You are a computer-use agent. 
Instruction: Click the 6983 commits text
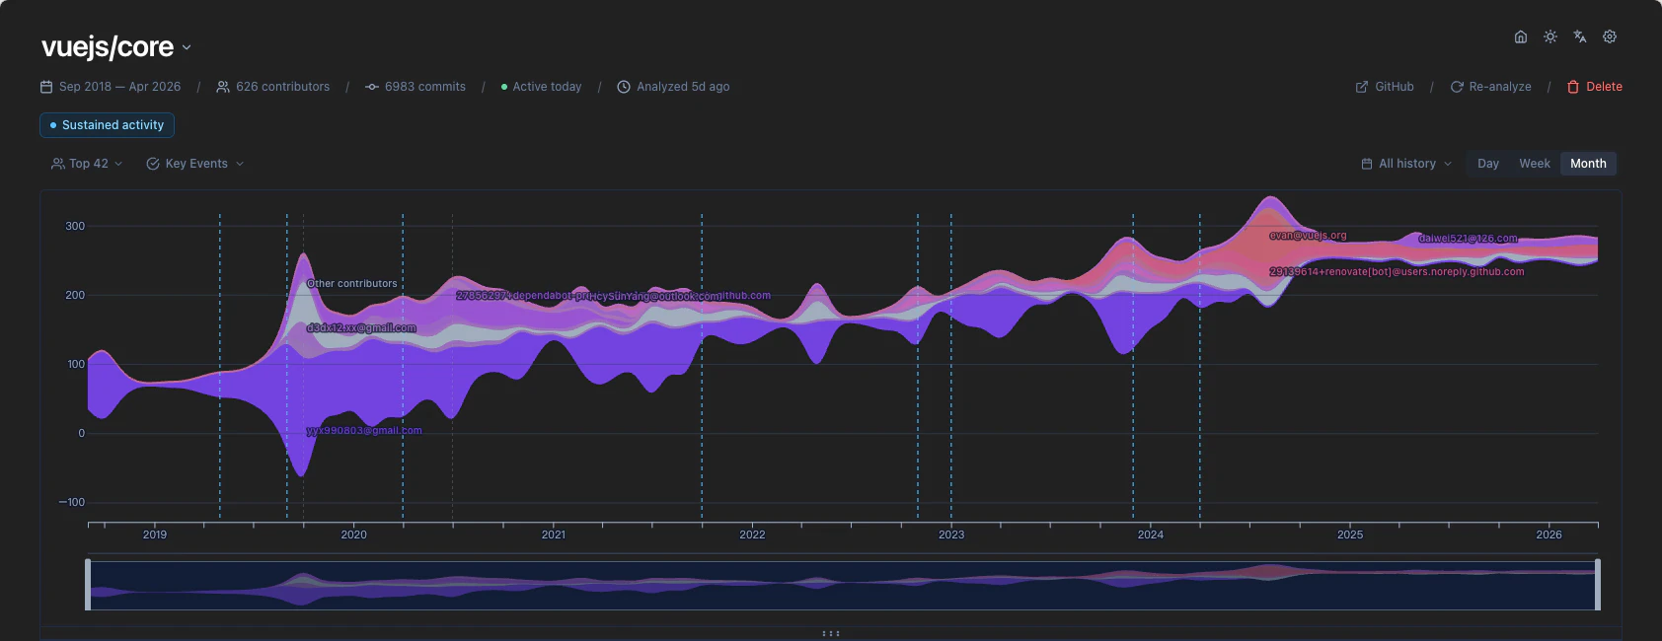(x=425, y=87)
